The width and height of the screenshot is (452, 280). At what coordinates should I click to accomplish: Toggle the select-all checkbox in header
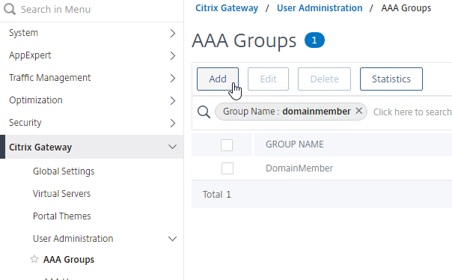[x=227, y=145]
